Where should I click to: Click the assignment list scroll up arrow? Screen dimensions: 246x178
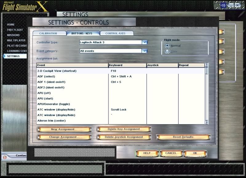[207, 65]
